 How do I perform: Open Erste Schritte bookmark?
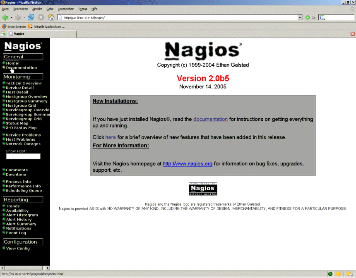click(x=17, y=26)
